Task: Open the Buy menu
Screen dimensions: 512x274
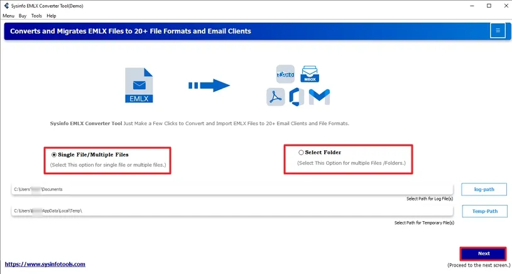Action: (23, 16)
